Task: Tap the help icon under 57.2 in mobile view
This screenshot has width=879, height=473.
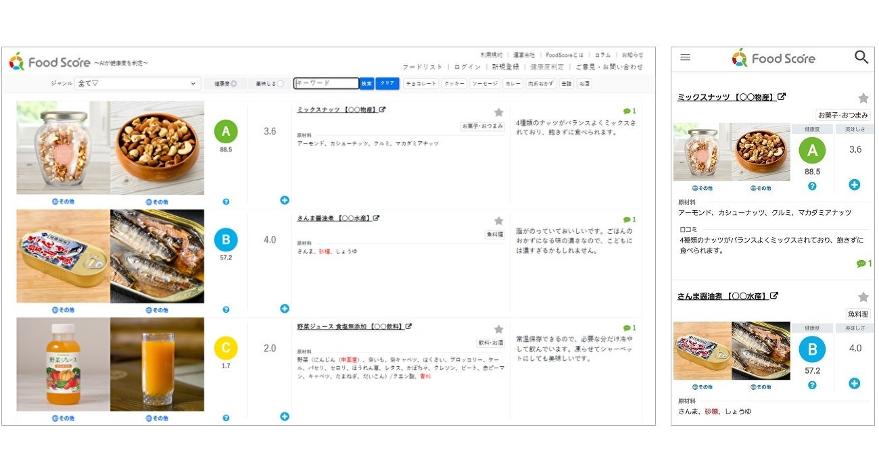Action: pos(812,385)
